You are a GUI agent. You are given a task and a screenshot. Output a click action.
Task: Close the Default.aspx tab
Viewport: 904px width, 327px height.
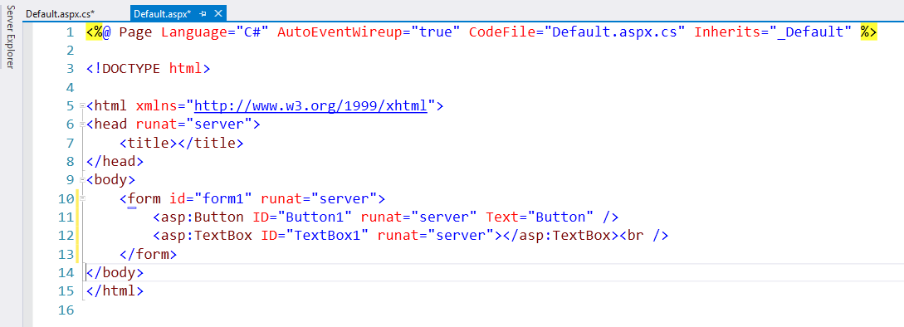click(217, 13)
